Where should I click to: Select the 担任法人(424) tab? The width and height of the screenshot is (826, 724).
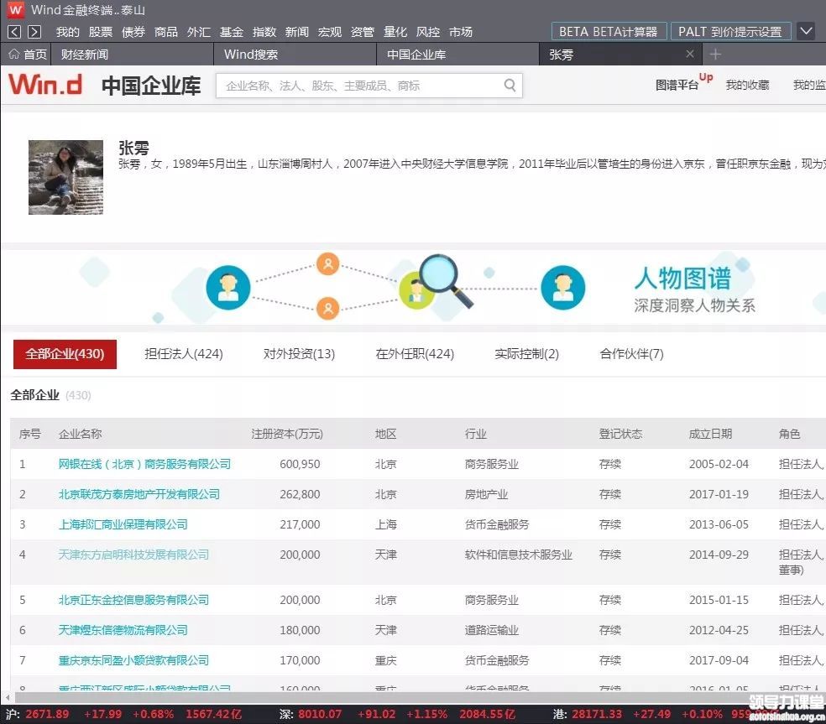[183, 354]
